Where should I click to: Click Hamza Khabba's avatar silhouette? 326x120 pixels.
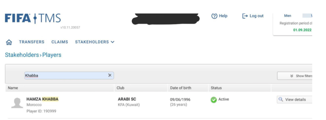pos(17,103)
